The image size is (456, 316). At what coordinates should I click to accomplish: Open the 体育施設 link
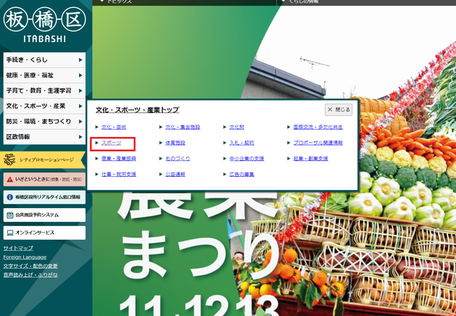coord(175,143)
